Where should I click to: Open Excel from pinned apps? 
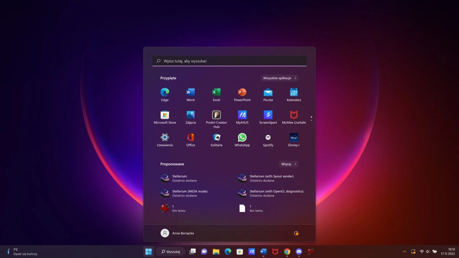[216, 94]
